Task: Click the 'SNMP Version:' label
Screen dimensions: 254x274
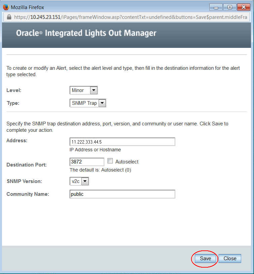Action: (24, 181)
